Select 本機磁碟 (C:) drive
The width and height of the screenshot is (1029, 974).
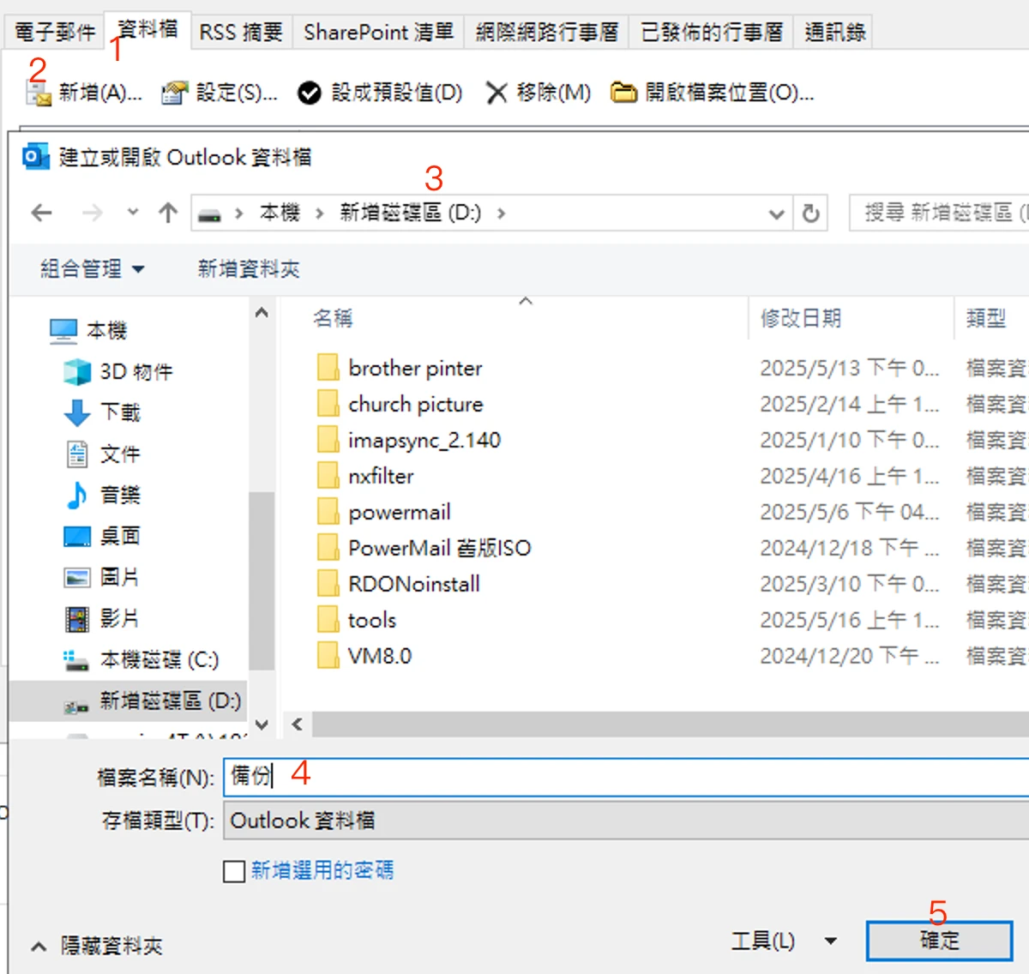(x=141, y=659)
